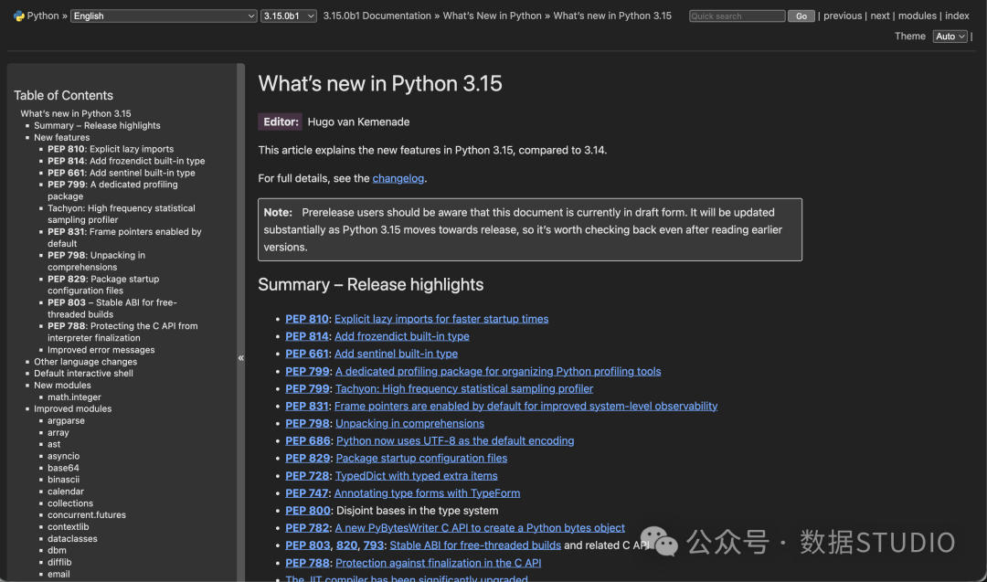Select Default interactive shell in contents
Image resolution: width=987 pixels, height=582 pixels.
coord(84,374)
